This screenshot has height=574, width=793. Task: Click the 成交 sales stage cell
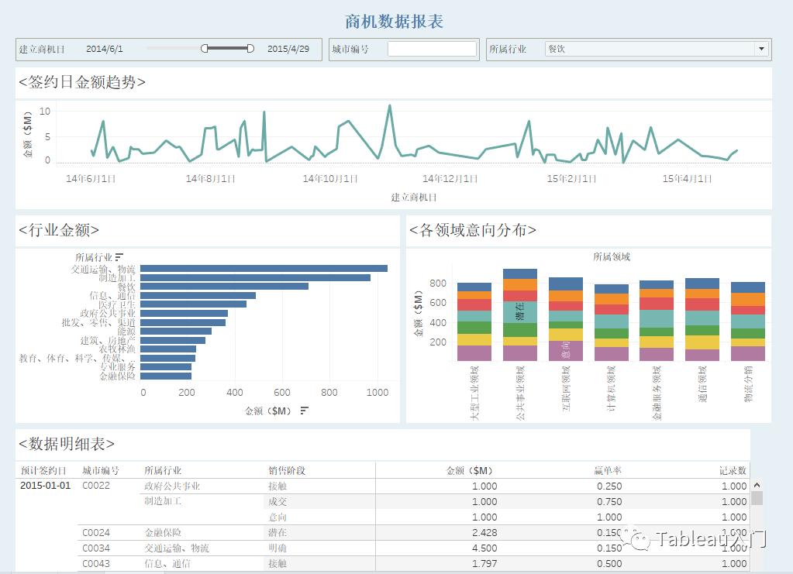[278, 502]
